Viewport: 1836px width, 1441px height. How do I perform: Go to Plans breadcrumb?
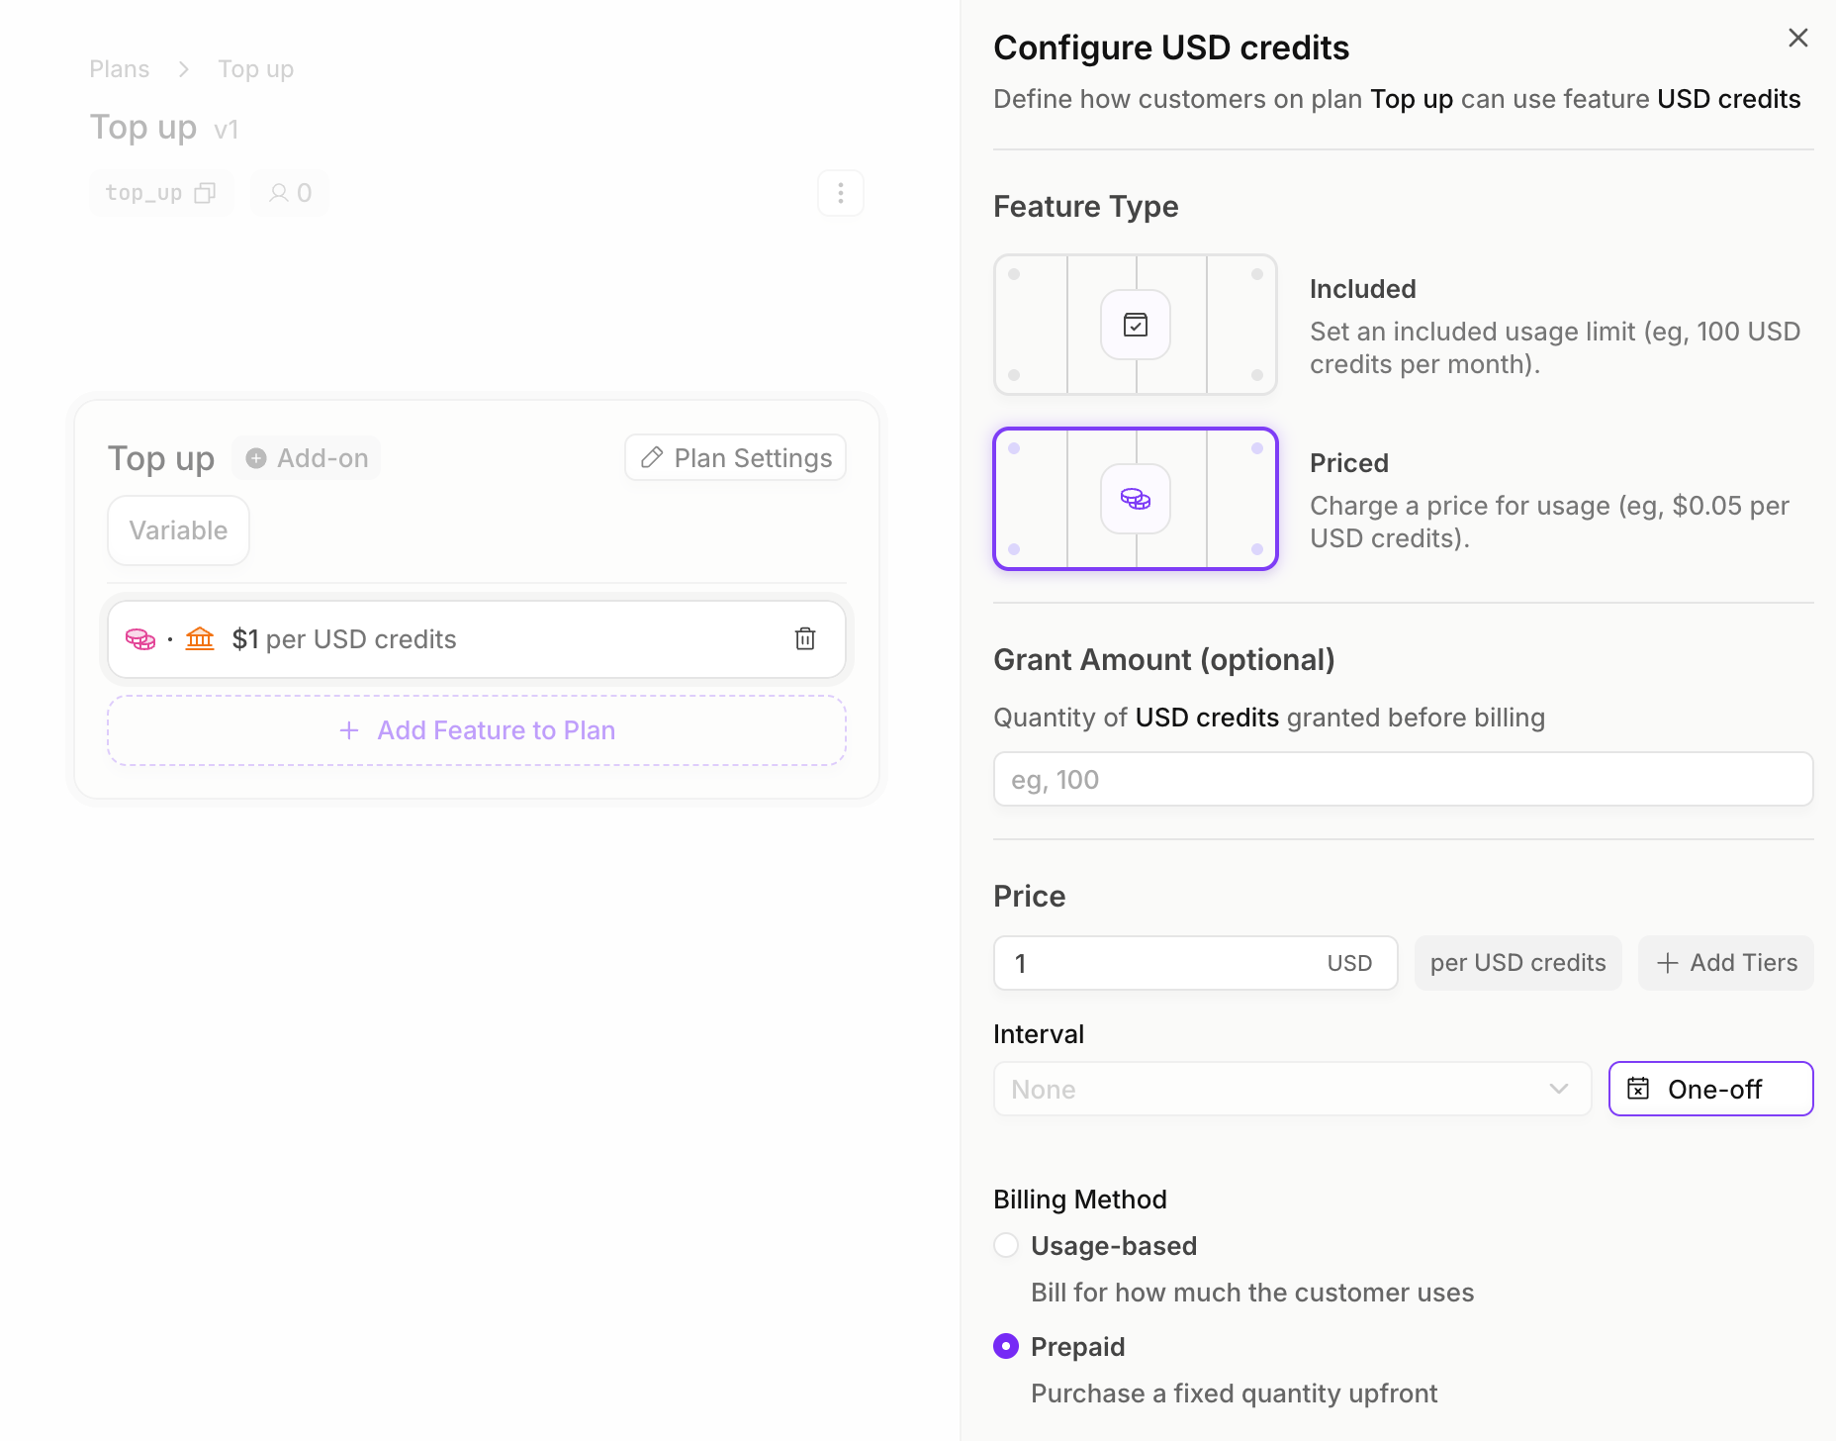click(120, 69)
